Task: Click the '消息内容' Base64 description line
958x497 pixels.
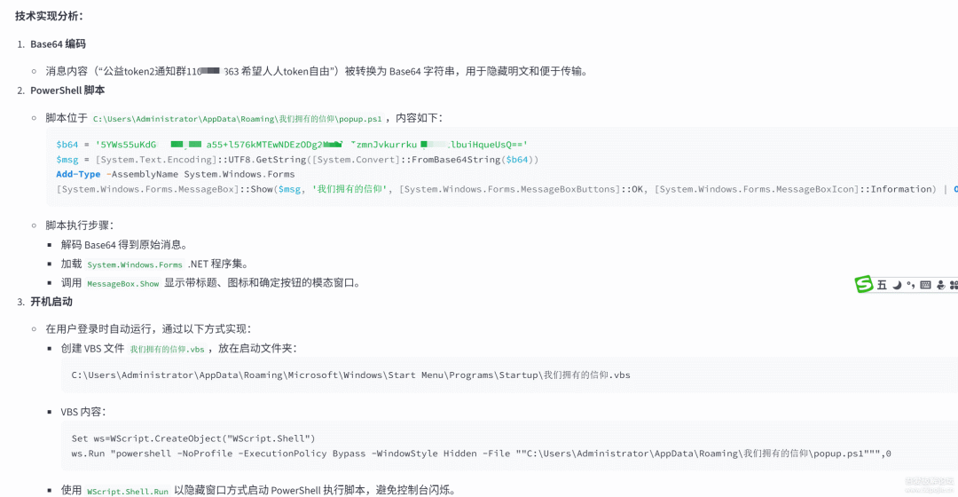Action: click(317, 72)
